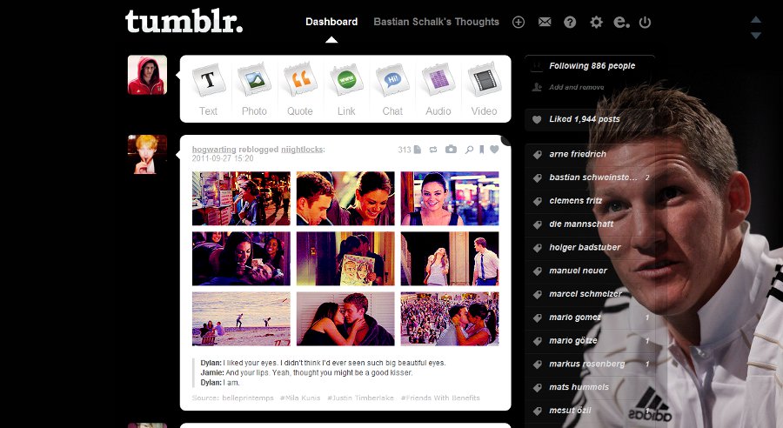
Task: Open the Dashboard tab
Action: [331, 22]
